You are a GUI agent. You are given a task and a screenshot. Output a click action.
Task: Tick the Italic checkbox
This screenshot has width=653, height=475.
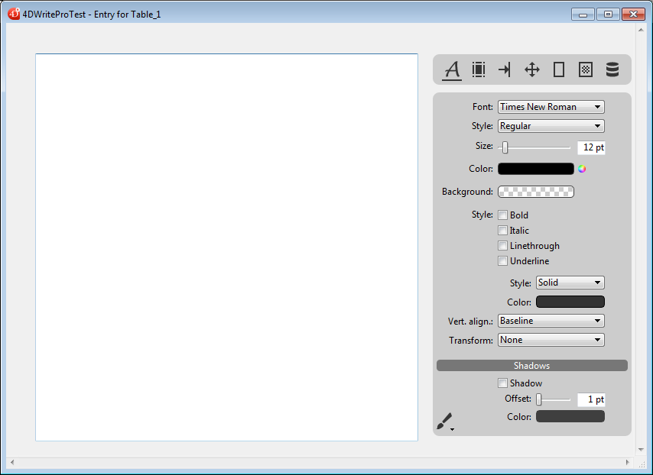point(503,231)
